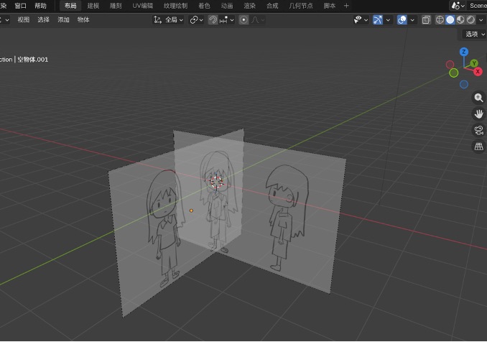Toggle X-ray transparency button
This screenshot has height=342, width=487.
click(426, 20)
